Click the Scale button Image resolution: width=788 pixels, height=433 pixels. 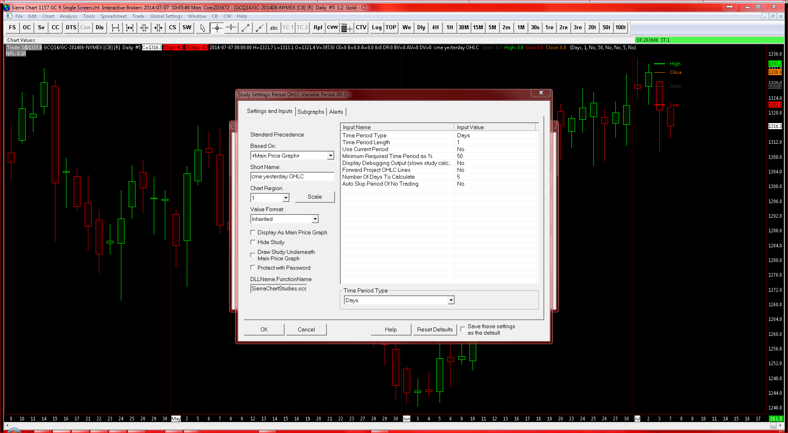[315, 197]
